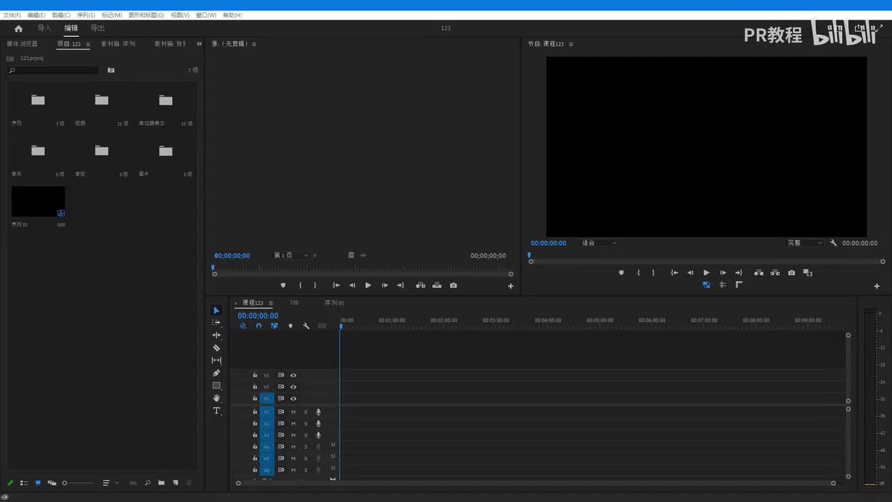This screenshot has width=892, height=502.
Task: Choose the Type (T) tool
Action: (x=216, y=411)
